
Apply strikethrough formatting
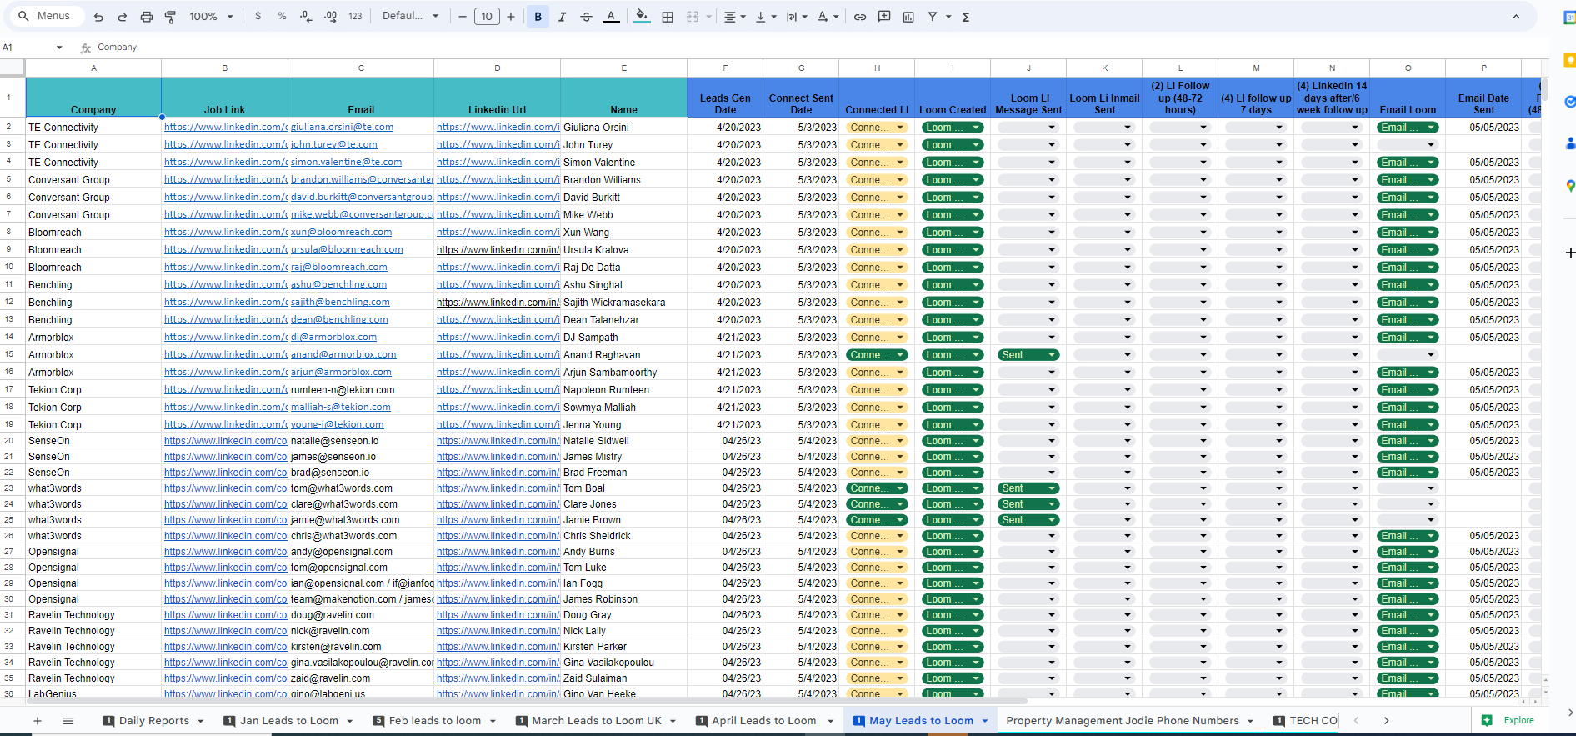(x=586, y=17)
